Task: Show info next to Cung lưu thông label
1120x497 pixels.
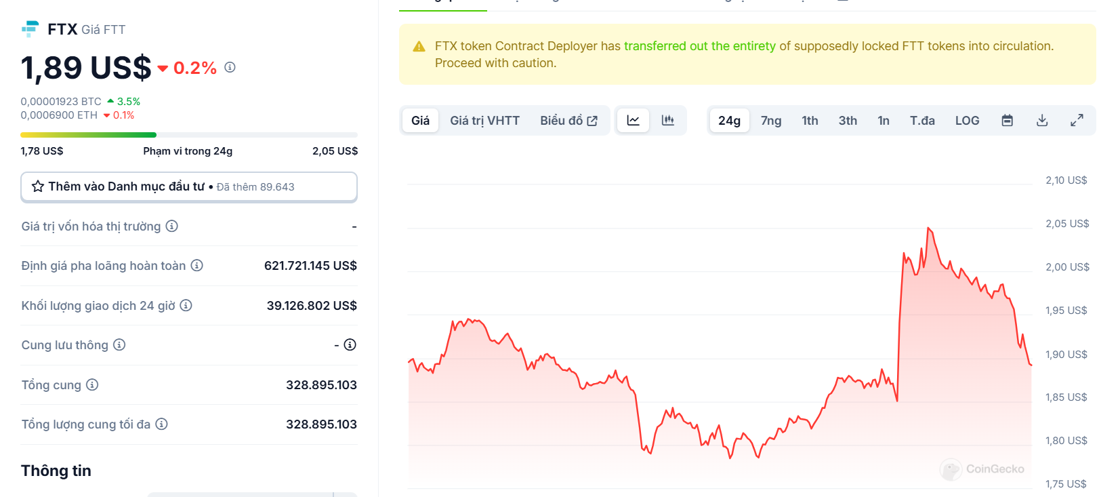Action: point(119,344)
